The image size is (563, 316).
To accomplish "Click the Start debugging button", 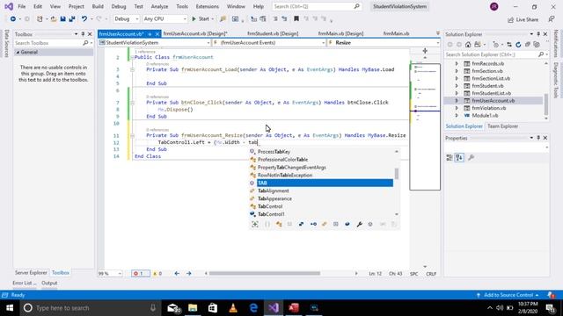I will point(202,19).
